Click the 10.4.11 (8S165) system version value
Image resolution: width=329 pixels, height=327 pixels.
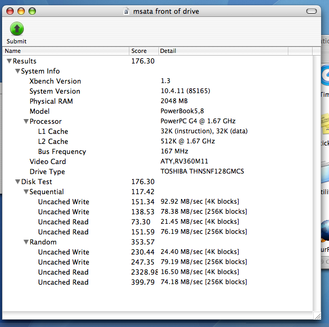click(x=185, y=91)
